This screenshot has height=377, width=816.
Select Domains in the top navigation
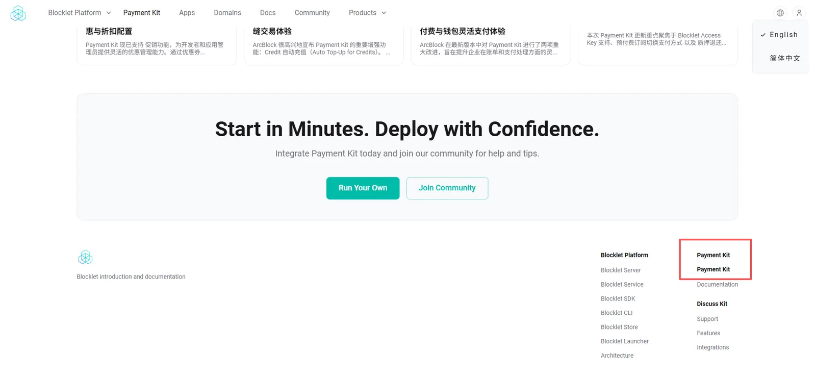click(227, 13)
